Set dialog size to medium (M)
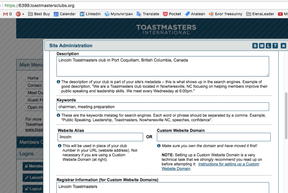 click(262, 46)
